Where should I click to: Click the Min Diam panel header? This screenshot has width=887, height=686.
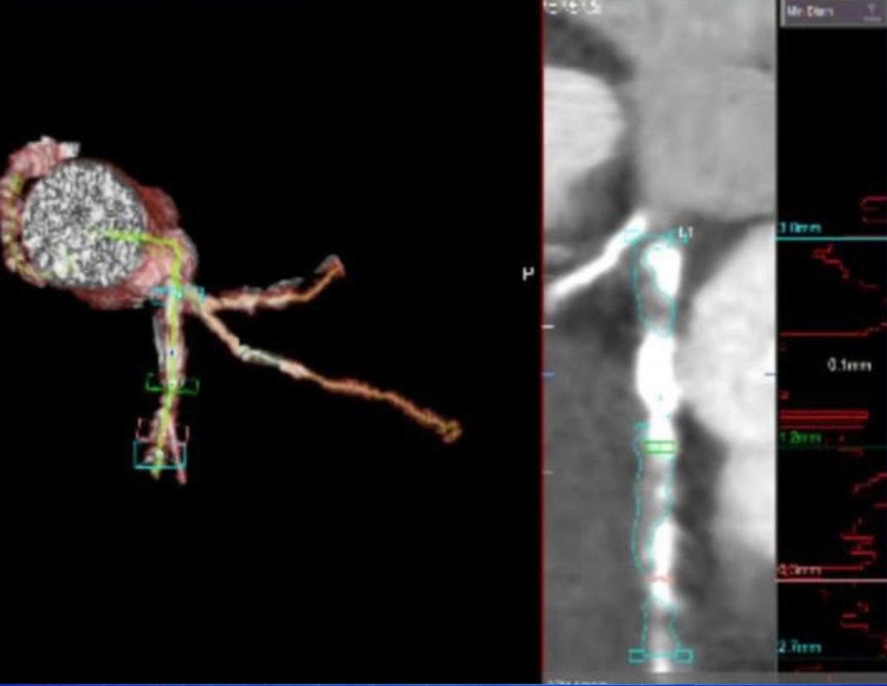click(x=832, y=13)
